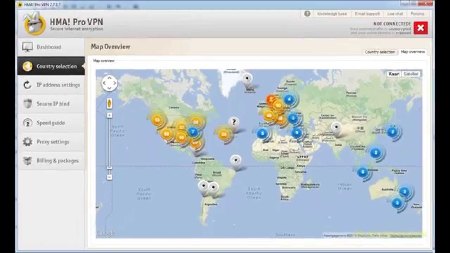Zoom in with the map plus button
The height and width of the screenshot is (253, 450).
(109, 115)
